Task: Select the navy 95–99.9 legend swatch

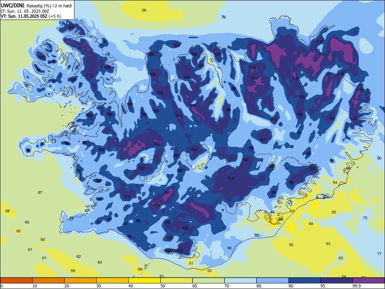Action: pyautogui.click(x=336, y=281)
